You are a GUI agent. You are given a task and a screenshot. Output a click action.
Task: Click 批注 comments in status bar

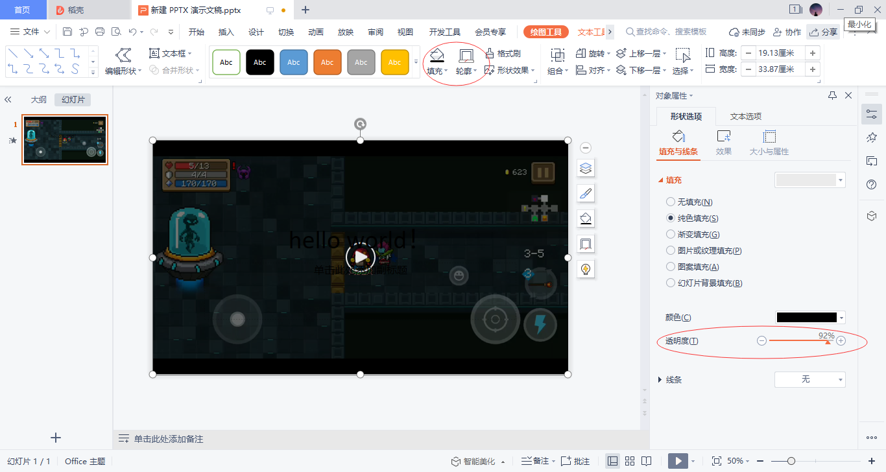point(576,461)
